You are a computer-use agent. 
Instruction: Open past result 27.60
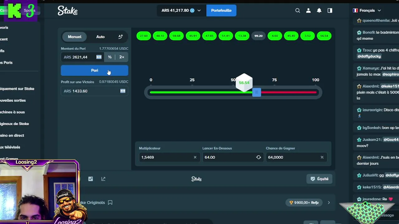pos(144,36)
